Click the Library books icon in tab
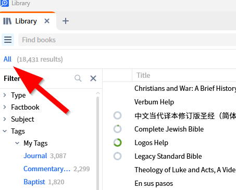 (x=7, y=21)
